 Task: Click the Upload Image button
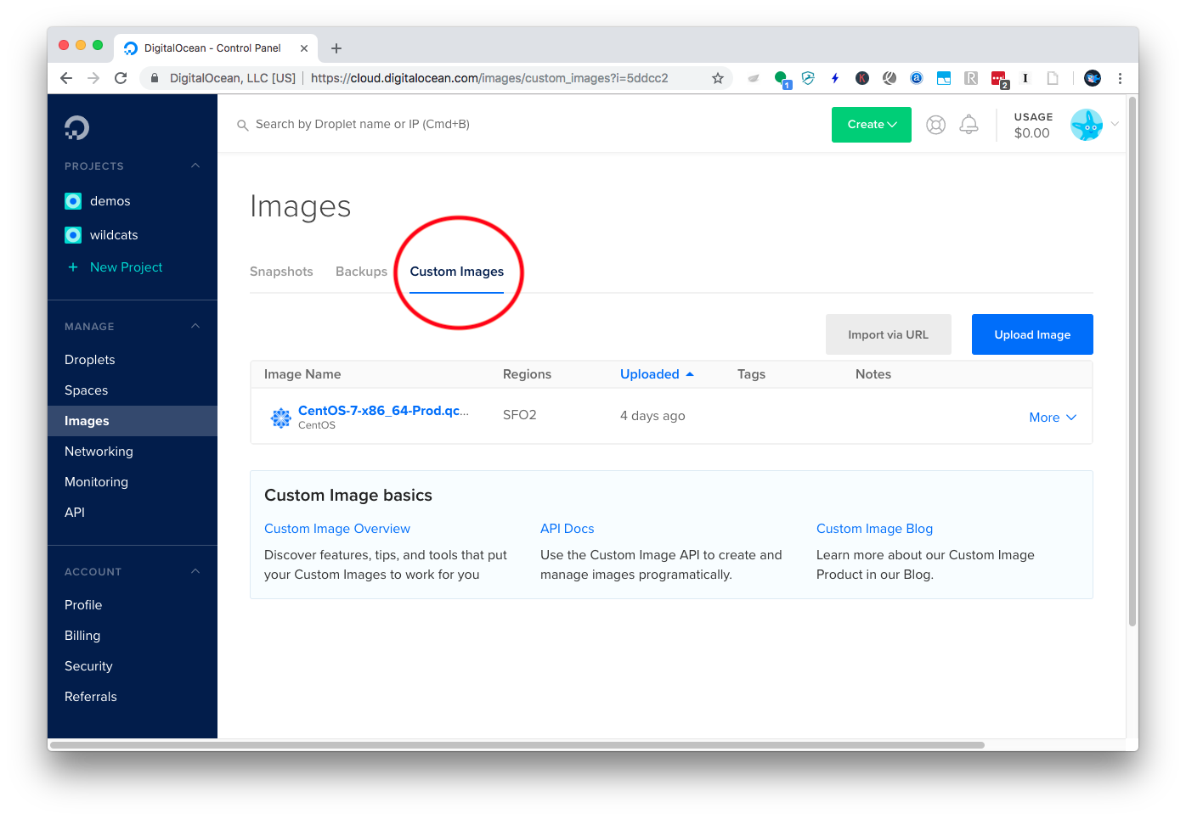click(1032, 334)
